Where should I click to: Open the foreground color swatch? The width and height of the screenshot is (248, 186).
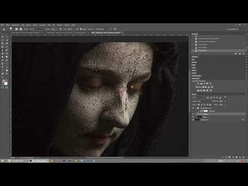point(4,81)
